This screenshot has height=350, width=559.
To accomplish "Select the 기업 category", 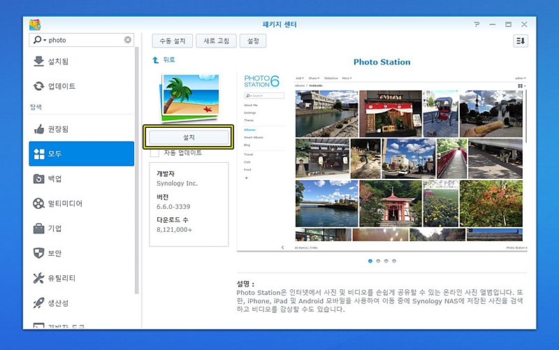I will (x=82, y=228).
